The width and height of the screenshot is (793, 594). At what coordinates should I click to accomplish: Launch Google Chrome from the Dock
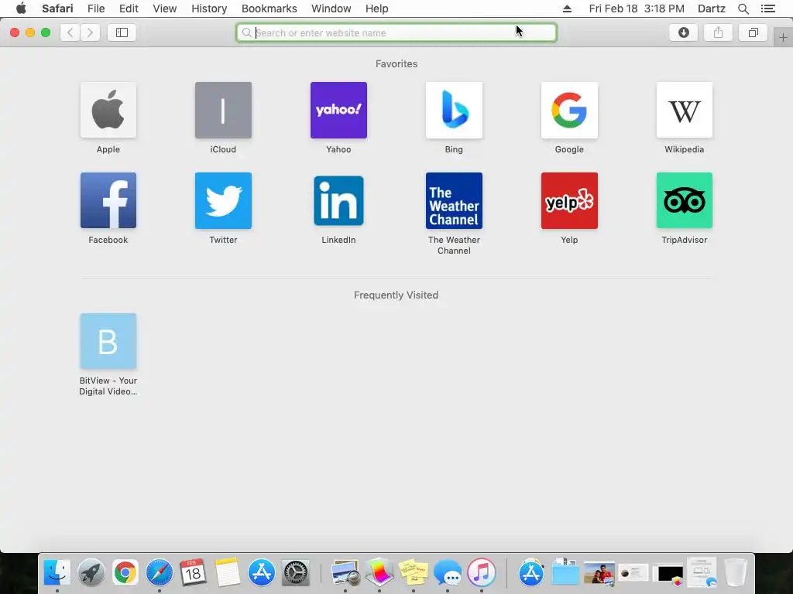125,573
